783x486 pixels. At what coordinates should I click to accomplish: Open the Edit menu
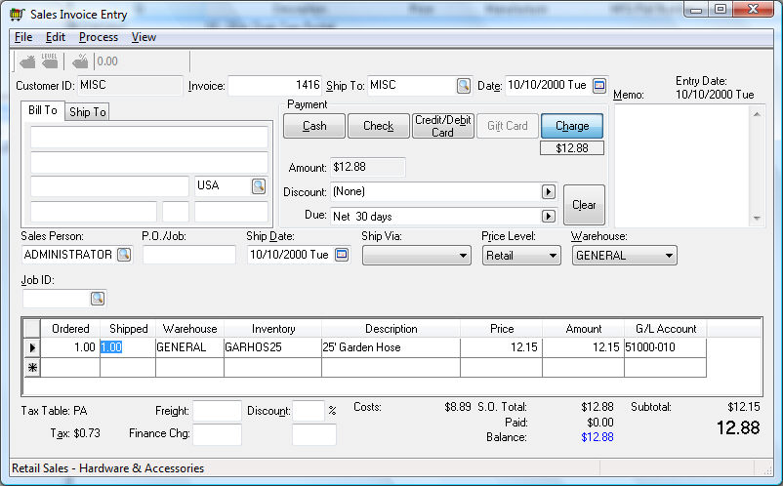56,37
